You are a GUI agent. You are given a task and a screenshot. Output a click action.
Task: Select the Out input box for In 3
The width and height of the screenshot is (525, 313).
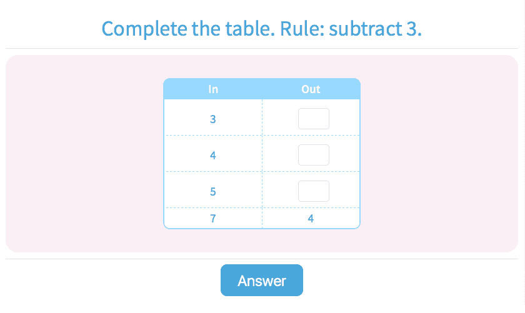pyautogui.click(x=313, y=119)
